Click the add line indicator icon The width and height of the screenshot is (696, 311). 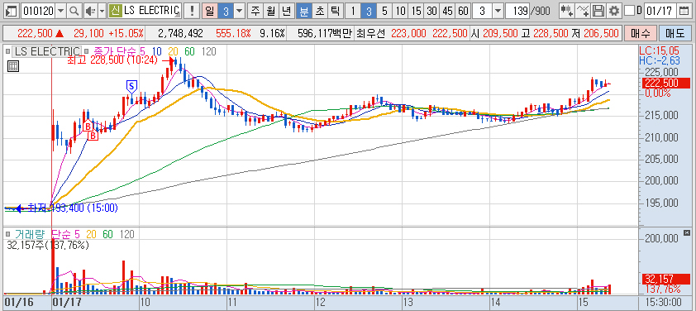[583, 11]
